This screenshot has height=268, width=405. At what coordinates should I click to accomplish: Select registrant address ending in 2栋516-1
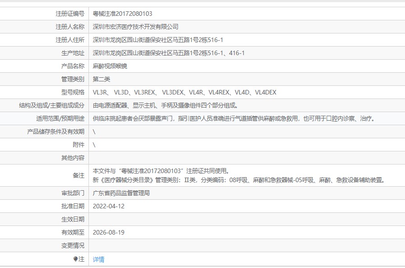158,40
